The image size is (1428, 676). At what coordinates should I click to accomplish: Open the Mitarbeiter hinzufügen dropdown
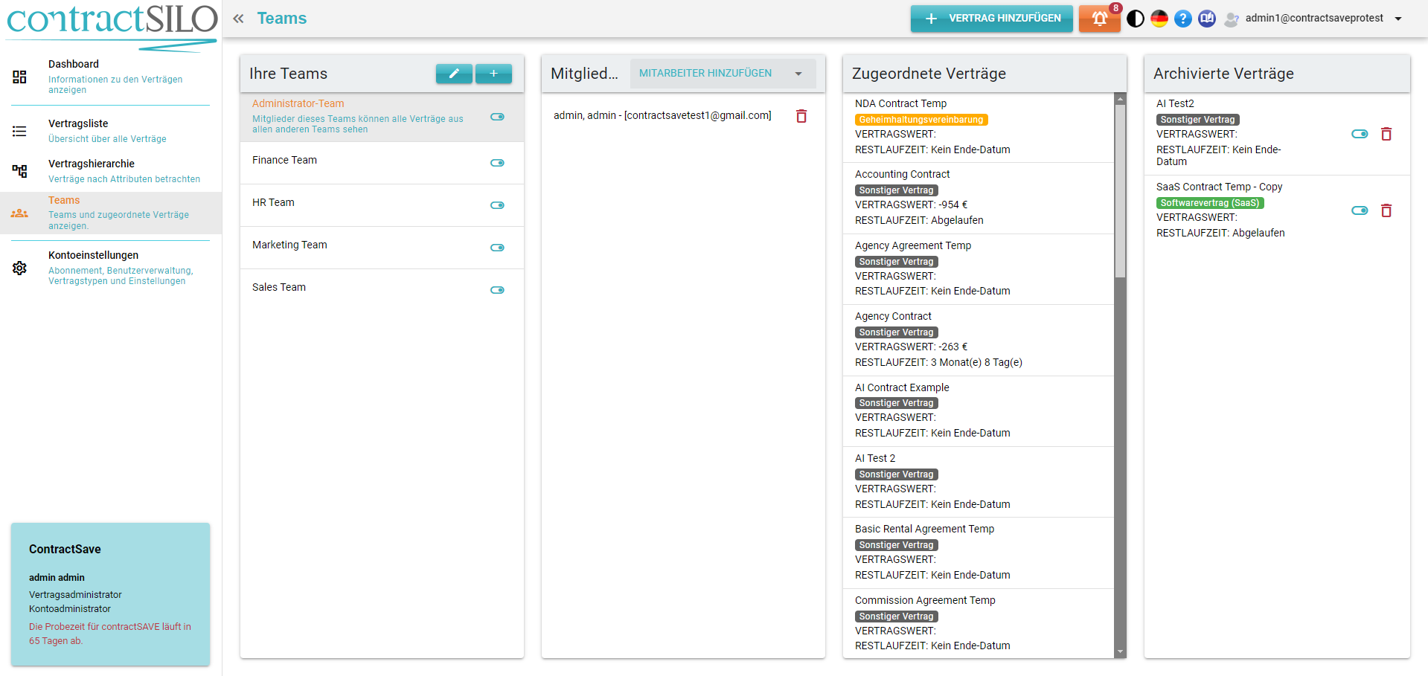click(x=723, y=74)
